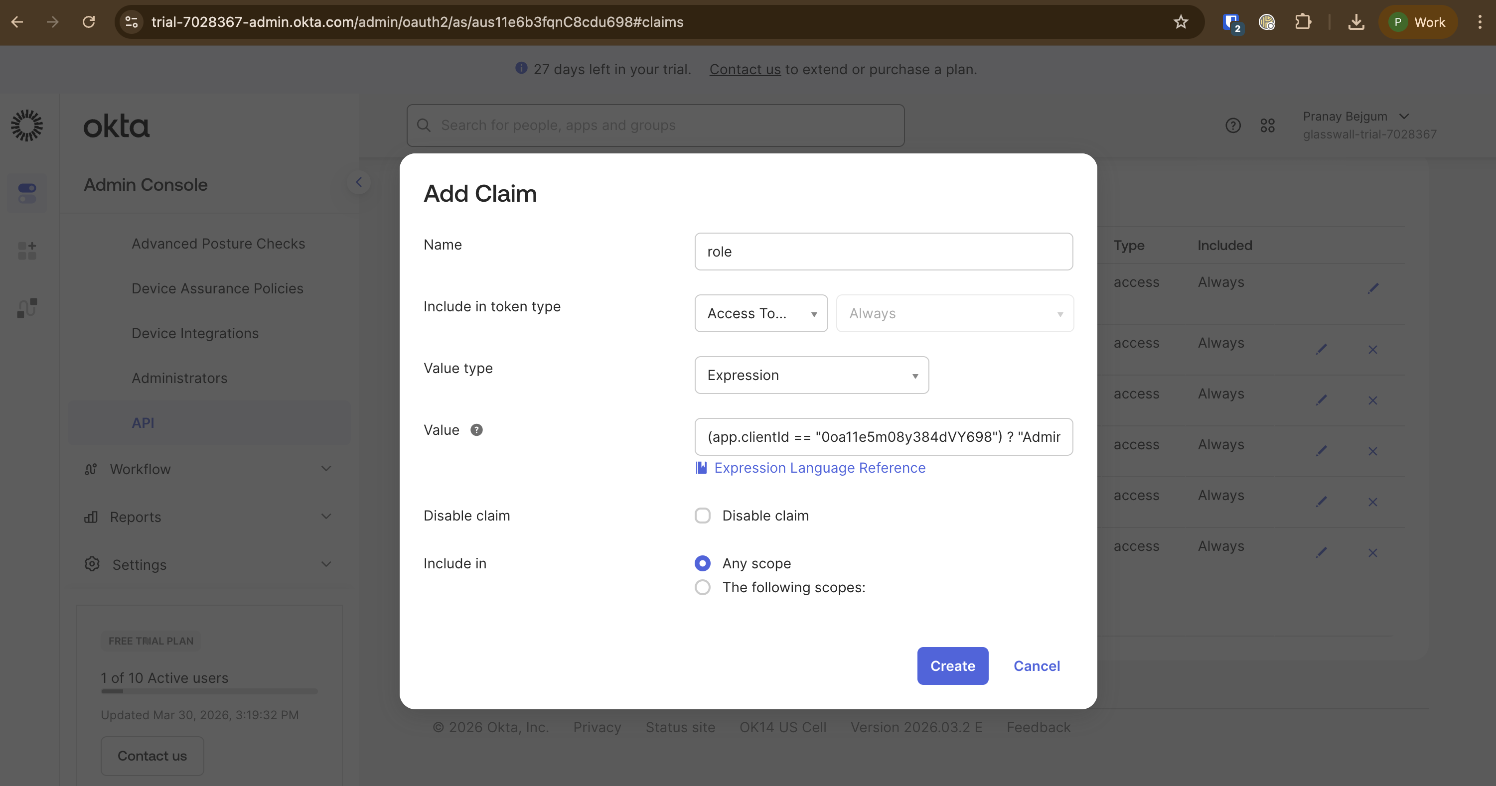This screenshot has width=1496, height=786.
Task: Click the Settings gear icon
Action: point(92,564)
